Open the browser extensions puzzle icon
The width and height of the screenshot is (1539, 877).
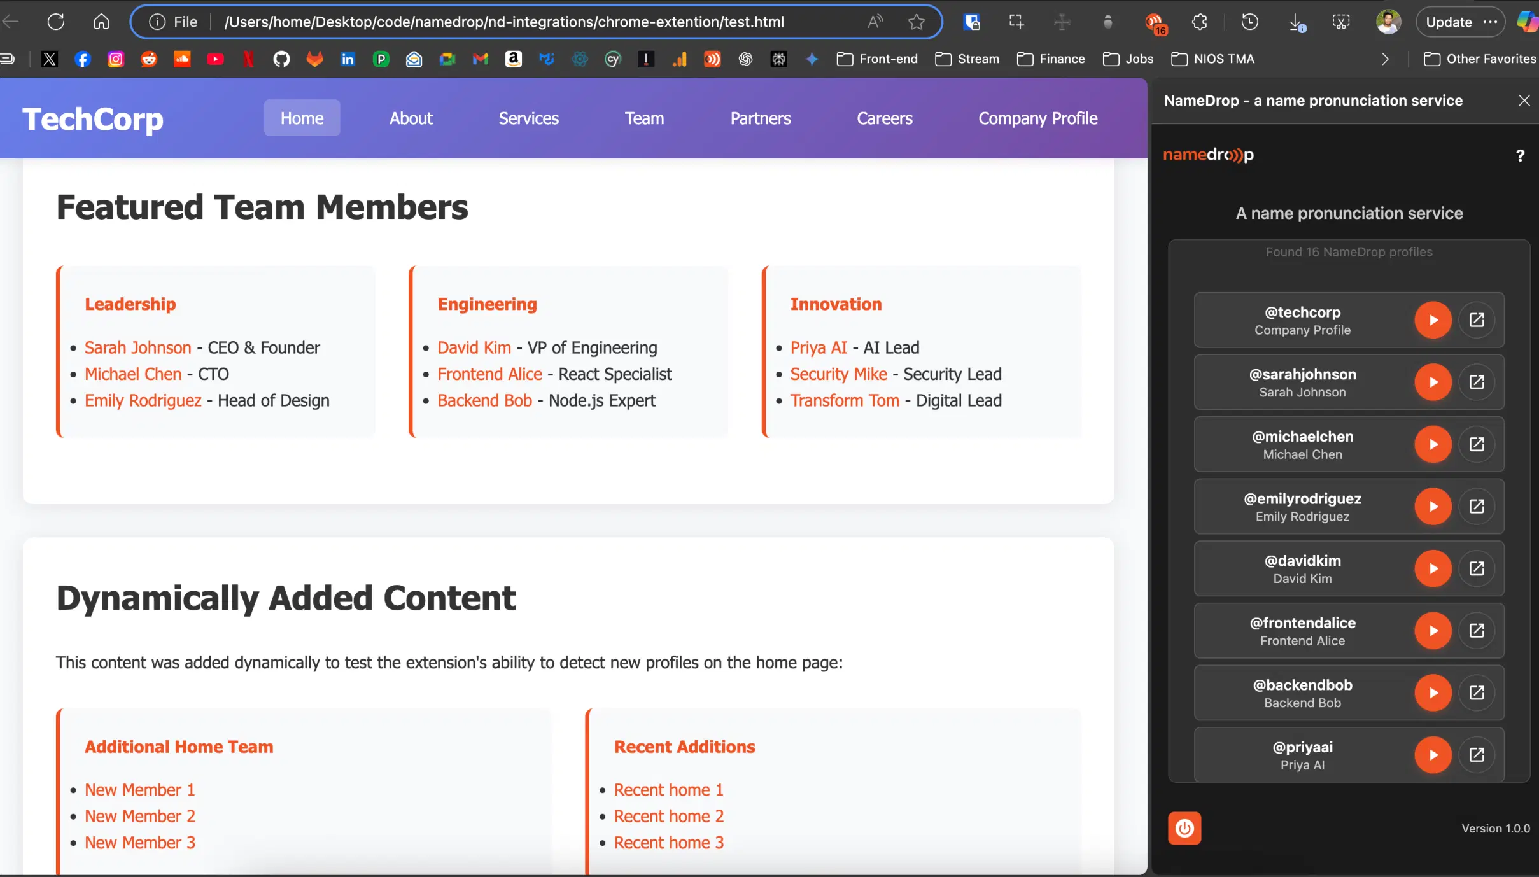click(x=1199, y=22)
